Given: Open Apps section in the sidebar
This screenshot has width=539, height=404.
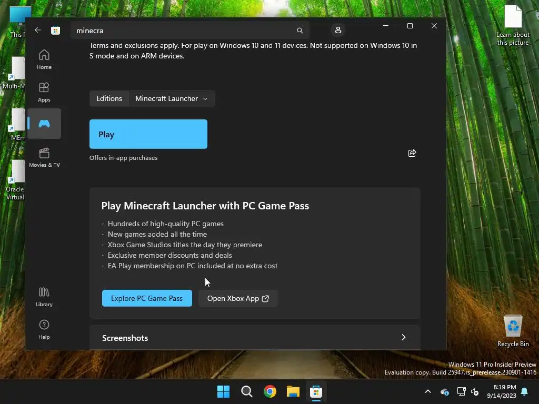Looking at the screenshot, I should [x=44, y=93].
